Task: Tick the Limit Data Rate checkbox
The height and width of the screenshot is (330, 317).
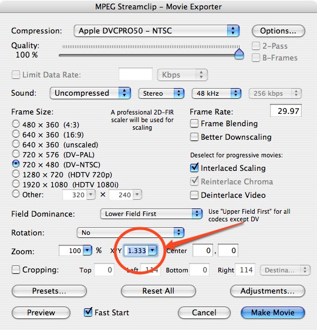Action: (16, 75)
